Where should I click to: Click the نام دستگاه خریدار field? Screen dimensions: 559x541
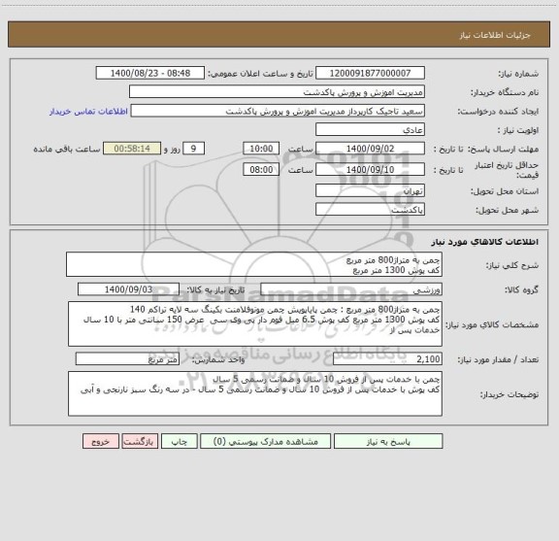pyautogui.click(x=277, y=91)
